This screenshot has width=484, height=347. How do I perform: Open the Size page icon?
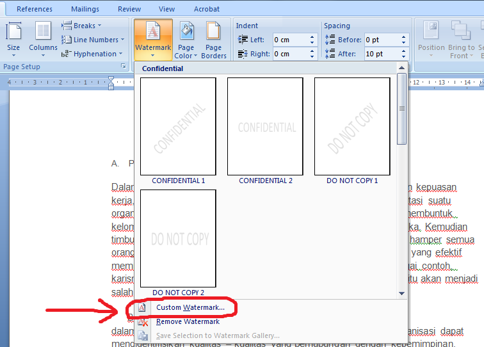tap(13, 31)
